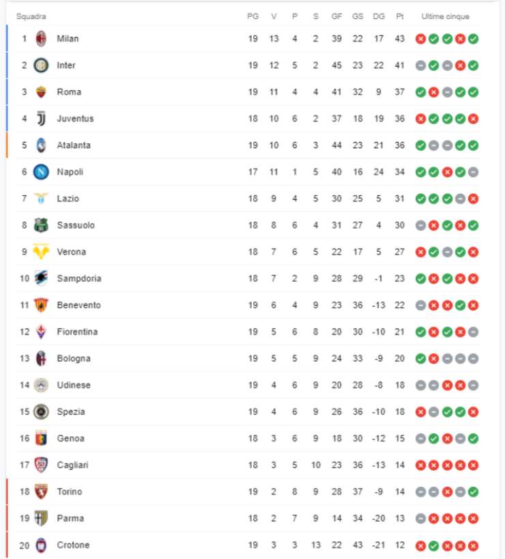Open the Fiorentina team link
505x559 pixels.
pyautogui.click(x=77, y=332)
